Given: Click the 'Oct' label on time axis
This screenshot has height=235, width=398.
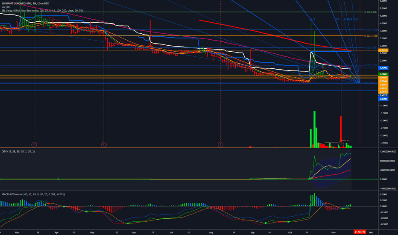Looking at the screenshot, I should point(290,232).
